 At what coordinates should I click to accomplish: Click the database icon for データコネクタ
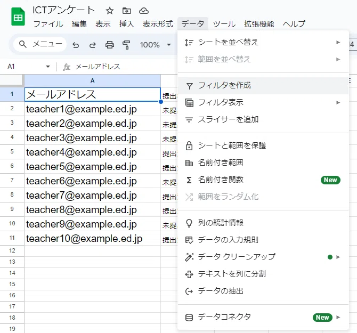[x=189, y=318]
